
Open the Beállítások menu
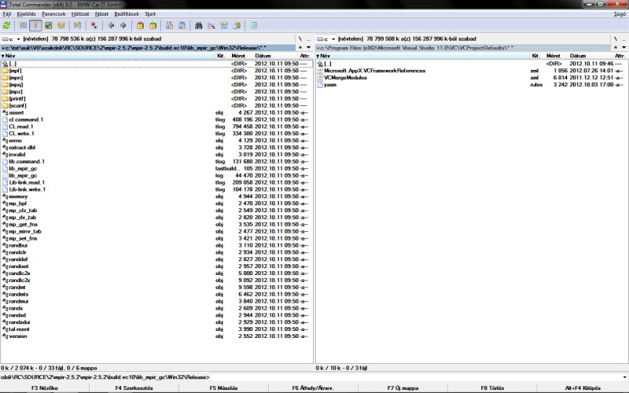[x=127, y=14]
